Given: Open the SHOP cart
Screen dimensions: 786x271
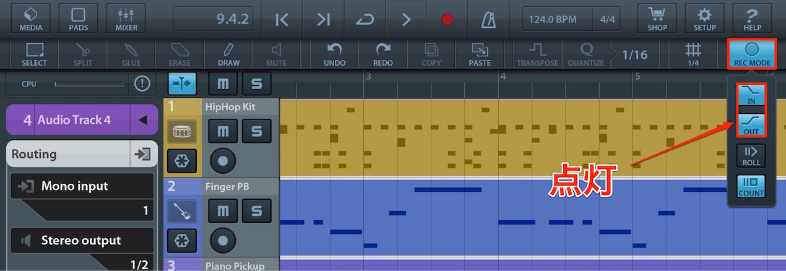Looking at the screenshot, I should 657,19.
